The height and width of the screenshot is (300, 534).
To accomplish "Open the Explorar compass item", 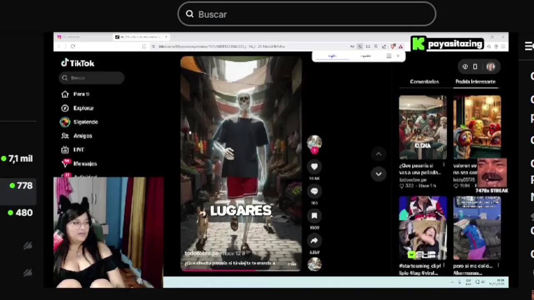I will point(77,108).
